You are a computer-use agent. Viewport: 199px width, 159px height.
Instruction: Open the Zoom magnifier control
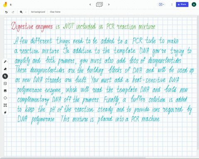point(21,12)
